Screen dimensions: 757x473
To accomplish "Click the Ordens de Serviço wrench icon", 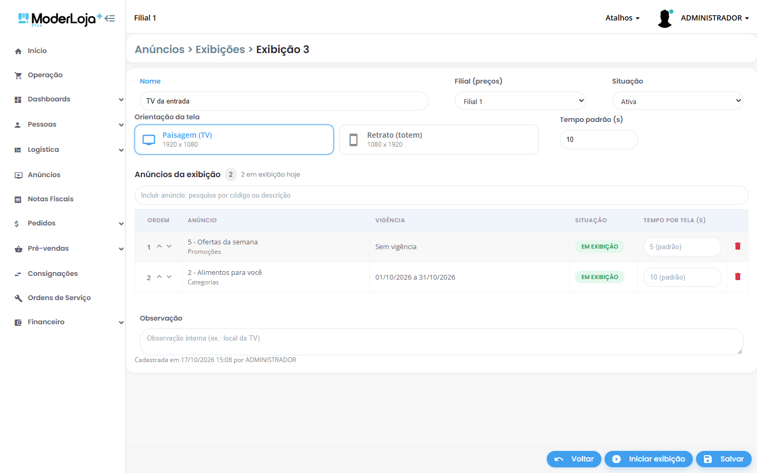I will coord(18,298).
